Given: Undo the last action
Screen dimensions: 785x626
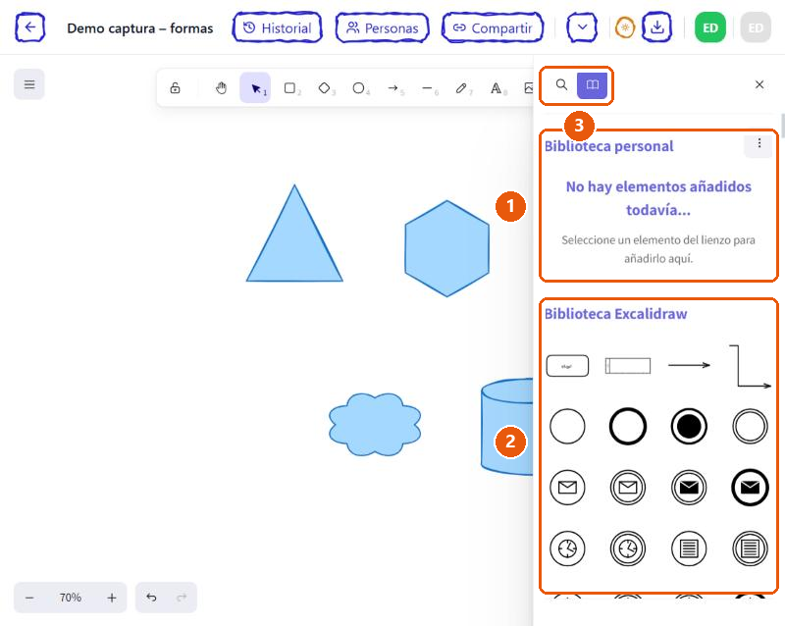Looking at the screenshot, I should (151, 598).
